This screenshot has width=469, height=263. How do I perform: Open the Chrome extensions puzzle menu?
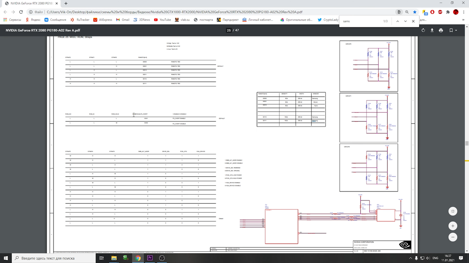[448, 12]
